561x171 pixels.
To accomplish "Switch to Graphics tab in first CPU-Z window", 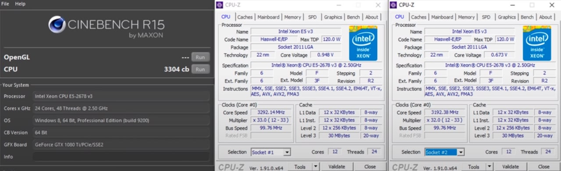I will pos(333,17).
